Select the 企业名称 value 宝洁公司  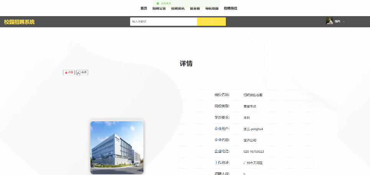tap(250, 140)
